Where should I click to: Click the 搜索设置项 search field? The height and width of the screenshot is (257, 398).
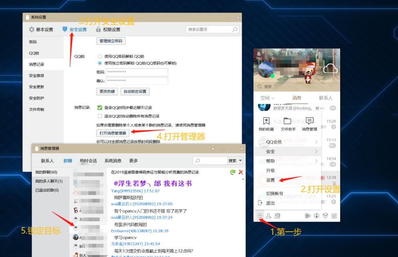click(210, 29)
